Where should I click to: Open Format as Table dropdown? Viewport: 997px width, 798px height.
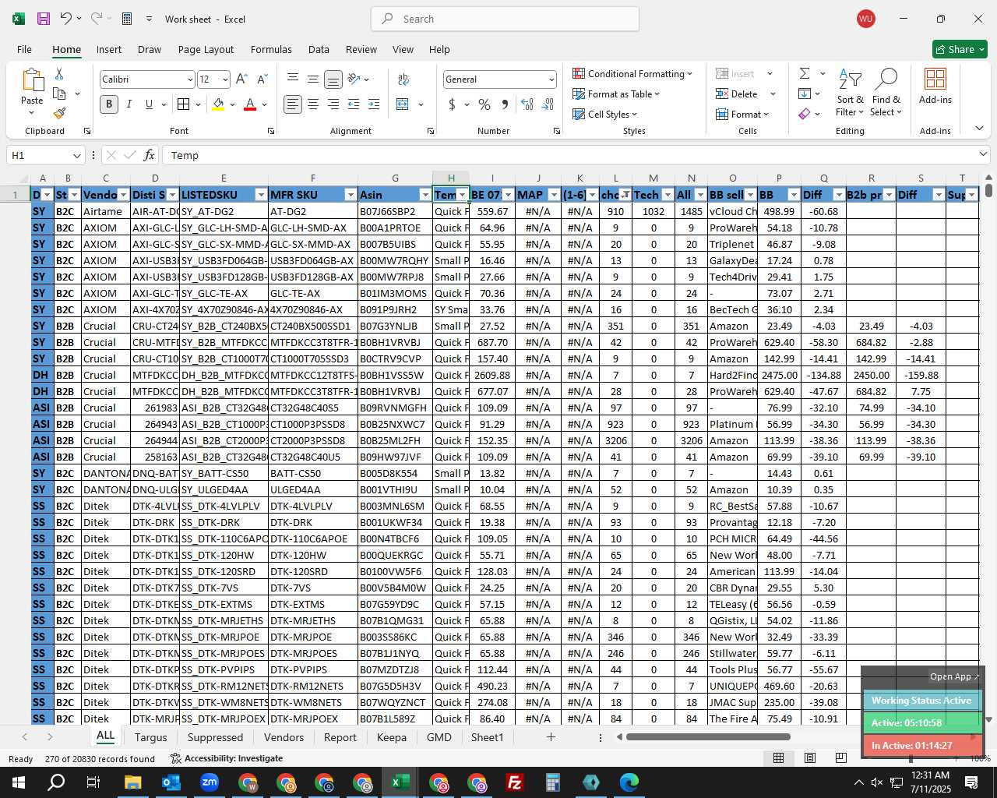coord(616,94)
